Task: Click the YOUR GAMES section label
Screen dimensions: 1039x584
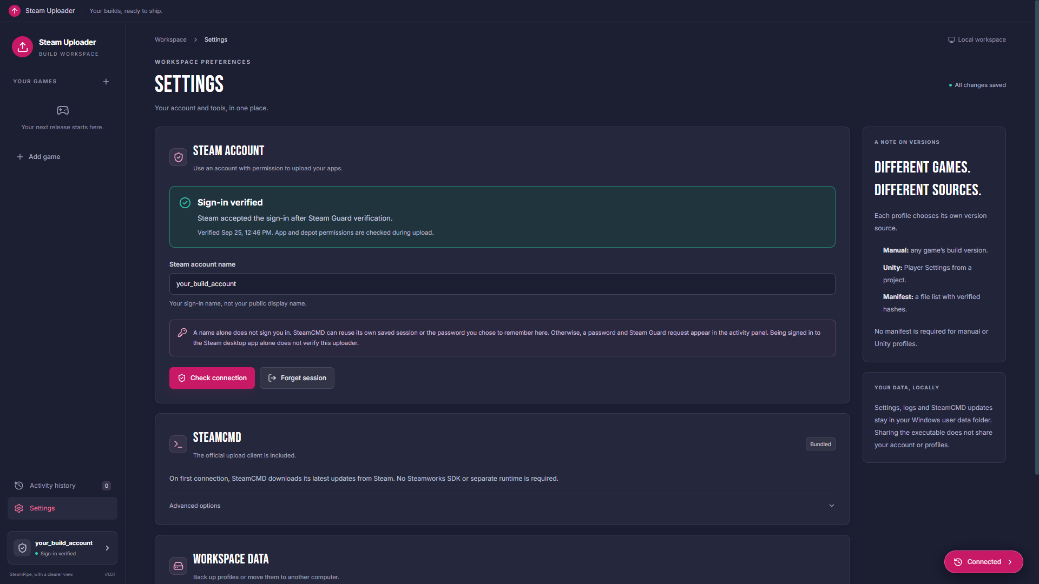Action: 35,82
